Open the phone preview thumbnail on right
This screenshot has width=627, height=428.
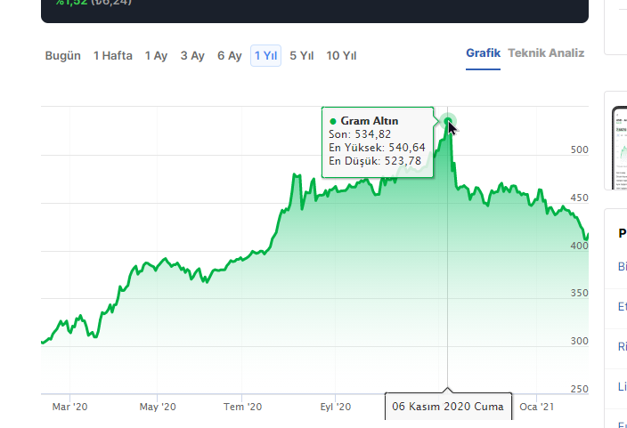620,147
